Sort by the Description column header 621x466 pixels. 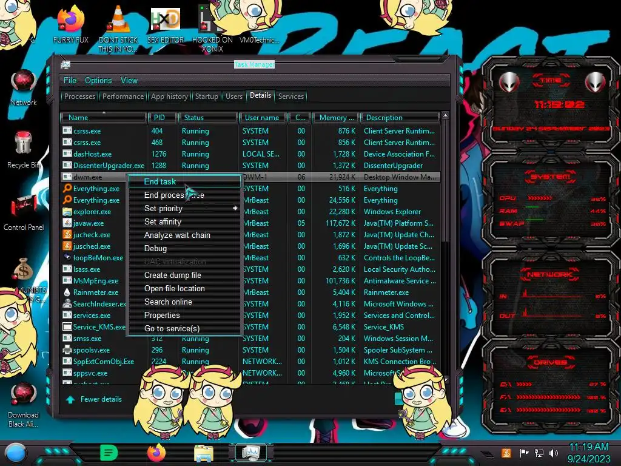click(400, 118)
